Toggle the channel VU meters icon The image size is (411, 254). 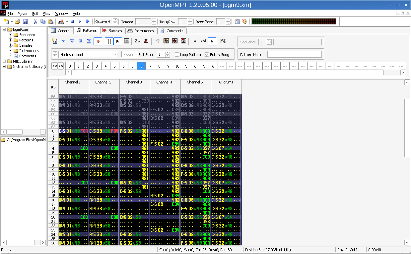[108, 41]
